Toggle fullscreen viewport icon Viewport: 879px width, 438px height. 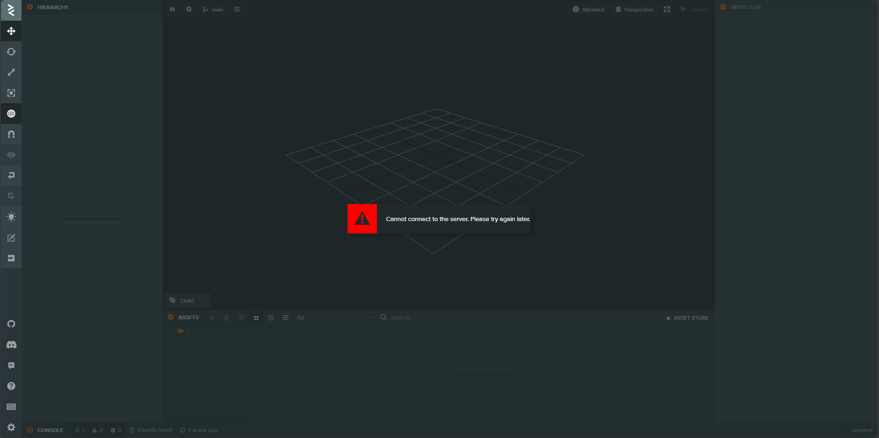click(667, 10)
